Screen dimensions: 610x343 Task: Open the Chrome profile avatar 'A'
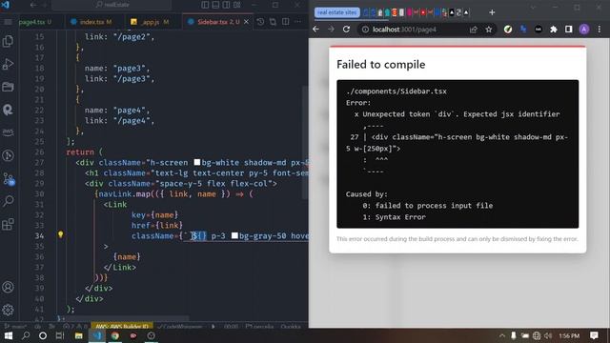[584, 30]
